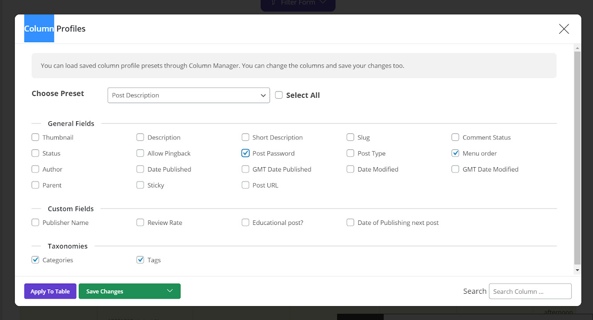Image resolution: width=593 pixels, height=320 pixels.
Task: Click the Apply To Table button
Action: click(50, 291)
